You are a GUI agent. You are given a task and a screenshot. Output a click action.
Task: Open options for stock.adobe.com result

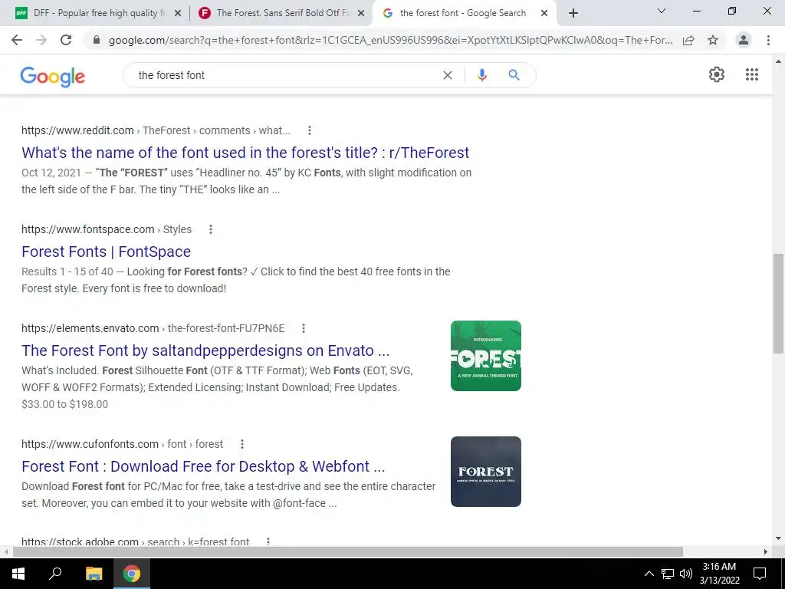[268, 541]
